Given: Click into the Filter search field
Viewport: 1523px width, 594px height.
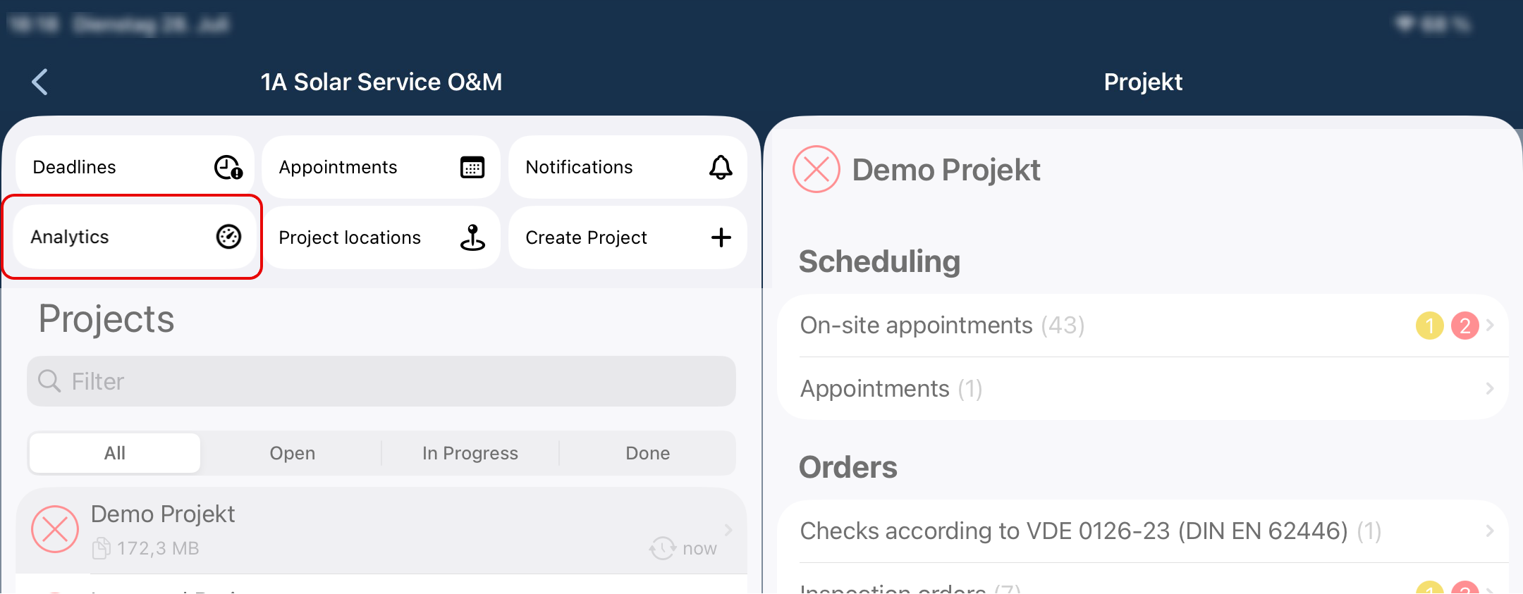Looking at the screenshot, I should click(x=381, y=381).
